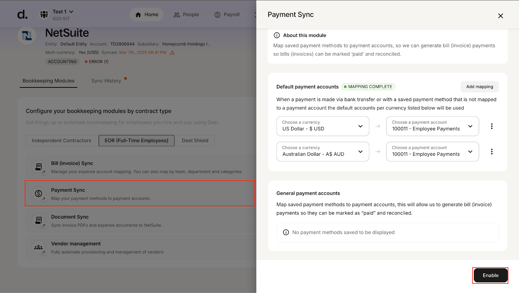Click the Enable button

point(490,276)
